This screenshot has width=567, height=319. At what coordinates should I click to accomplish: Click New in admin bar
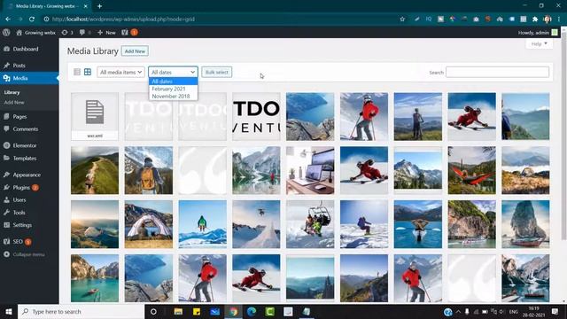[106, 32]
